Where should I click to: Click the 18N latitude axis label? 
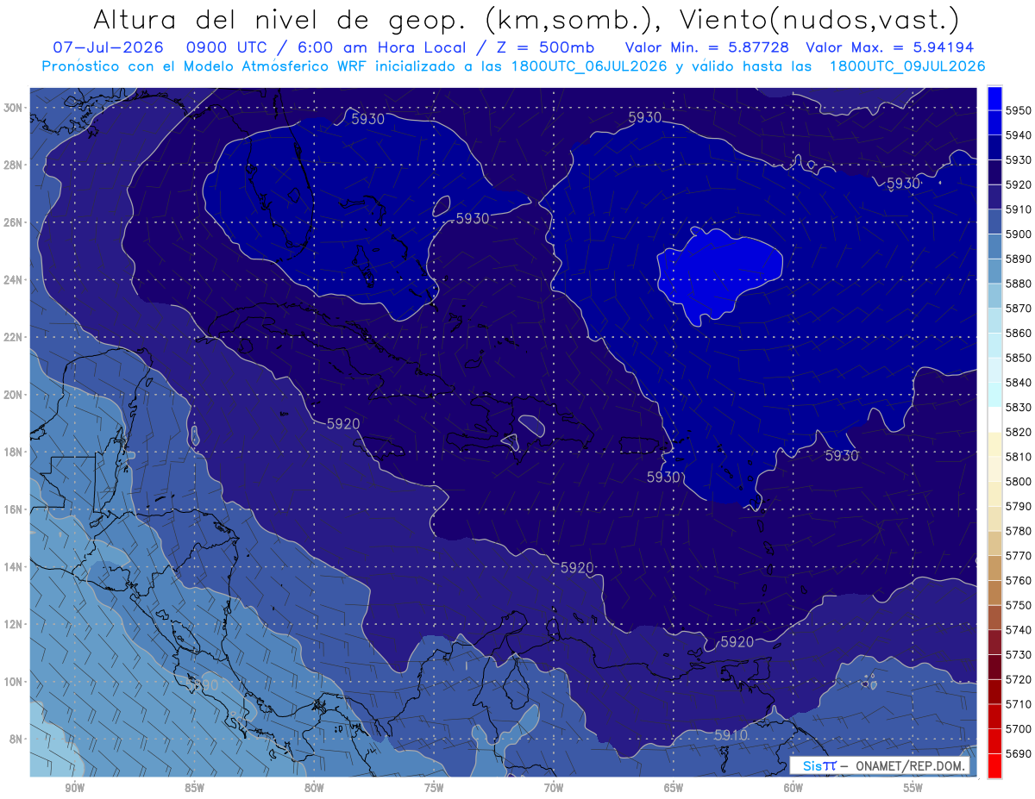point(14,452)
